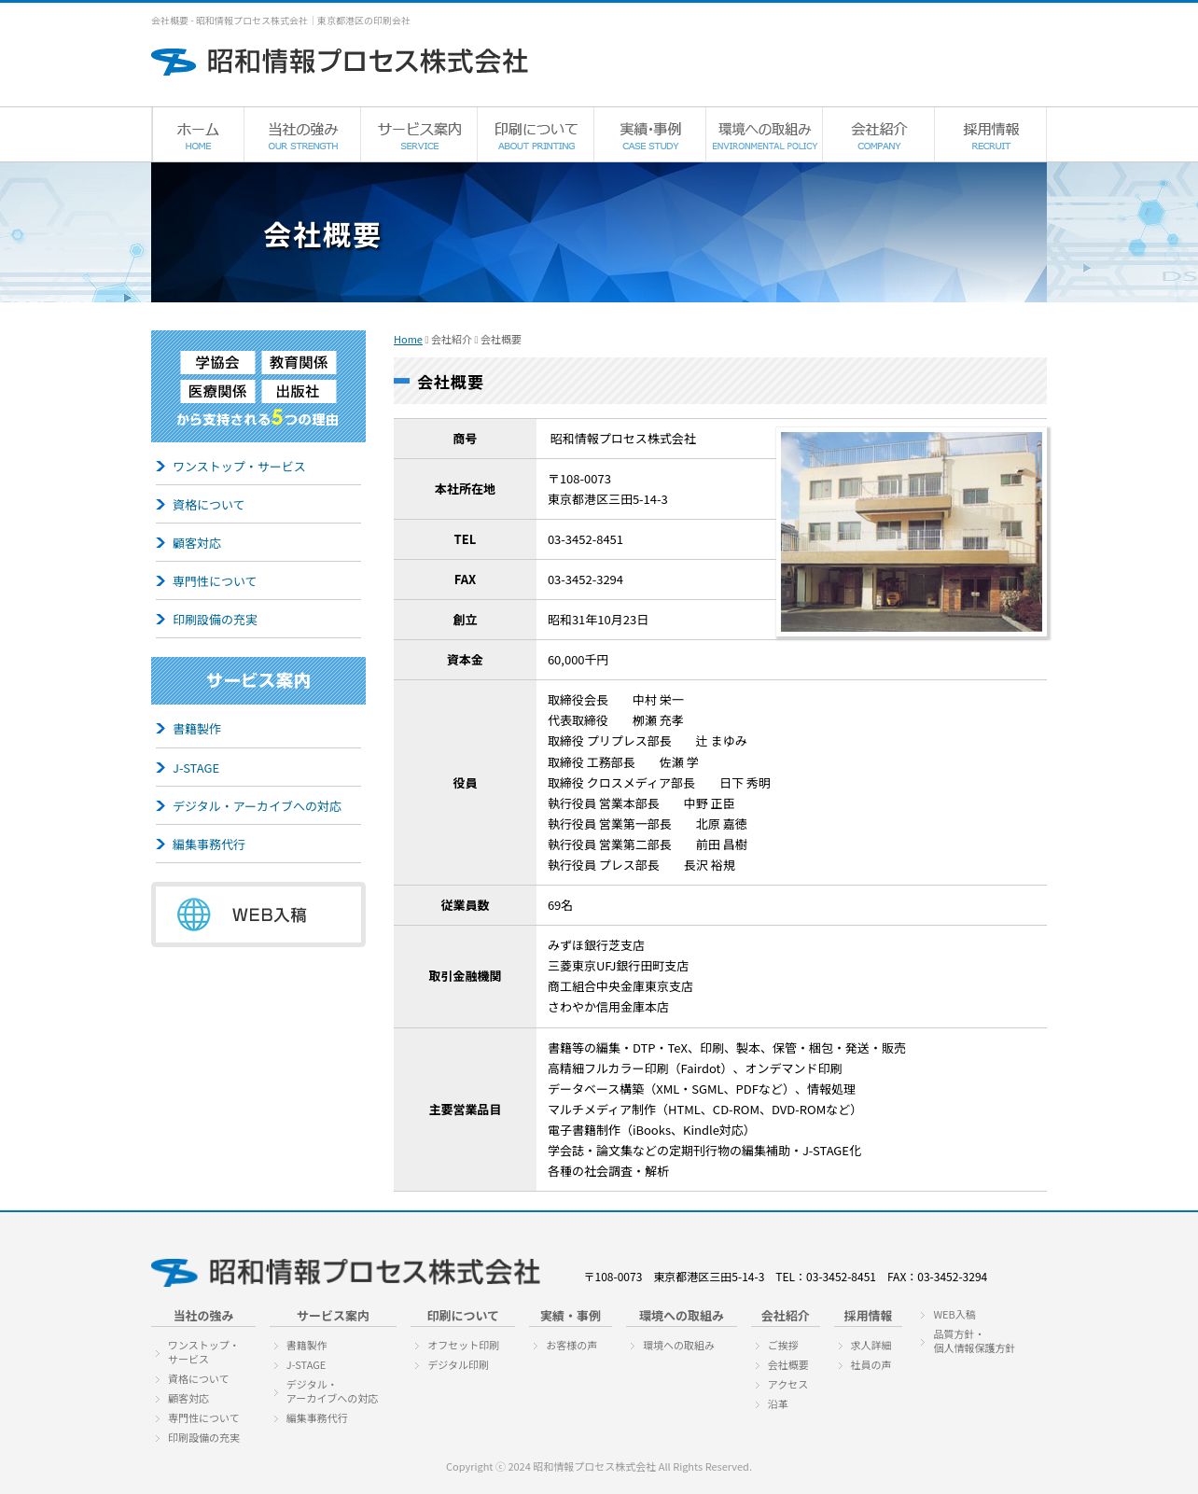
Task: Open footer link 書籍製作
Action: [306, 1346]
